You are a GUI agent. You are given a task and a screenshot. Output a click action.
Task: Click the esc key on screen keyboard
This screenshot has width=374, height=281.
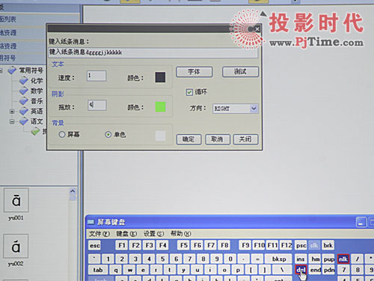click(x=95, y=246)
